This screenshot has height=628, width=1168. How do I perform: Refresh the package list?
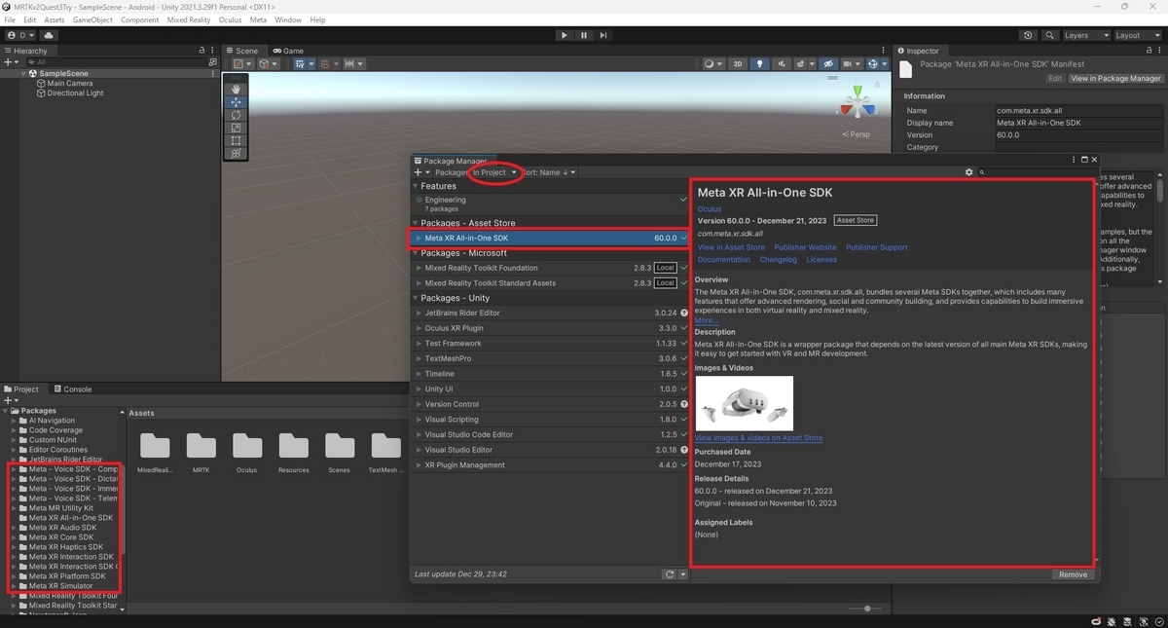pos(670,574)
